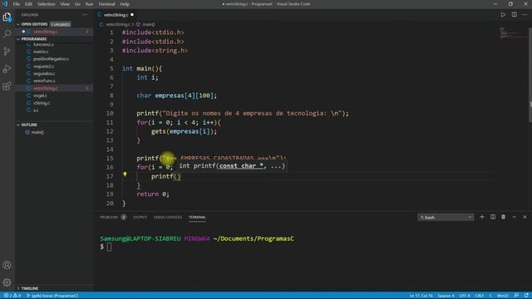The width and height of the screenshot is (532, 299).
Task: Click the unsaved dot on vetroString.c tab
Action: click(x=132, y=15)
